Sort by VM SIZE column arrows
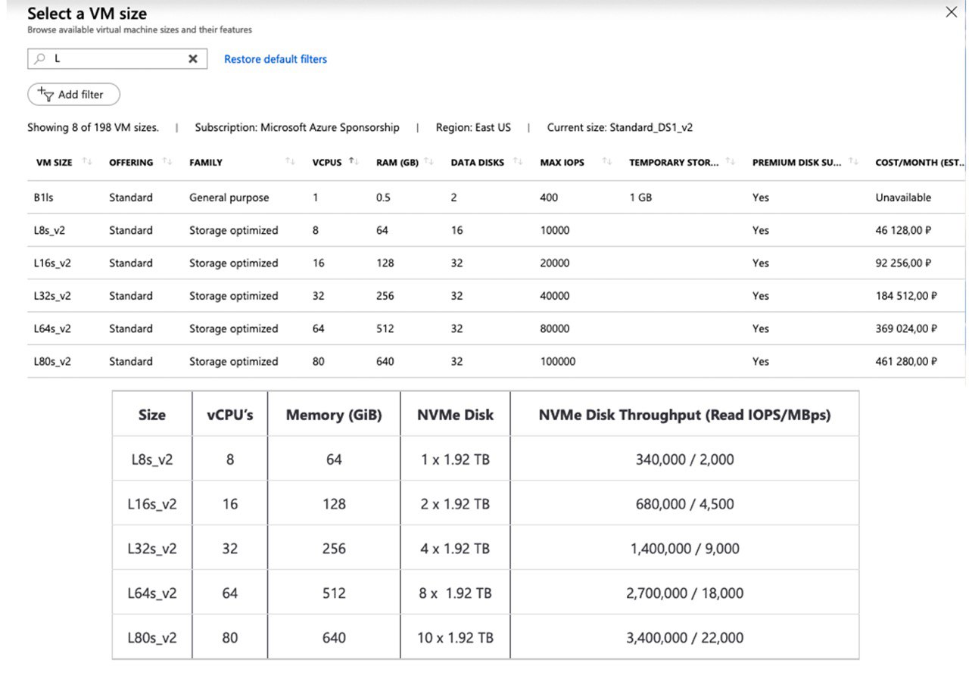 [x=87, y=162]
